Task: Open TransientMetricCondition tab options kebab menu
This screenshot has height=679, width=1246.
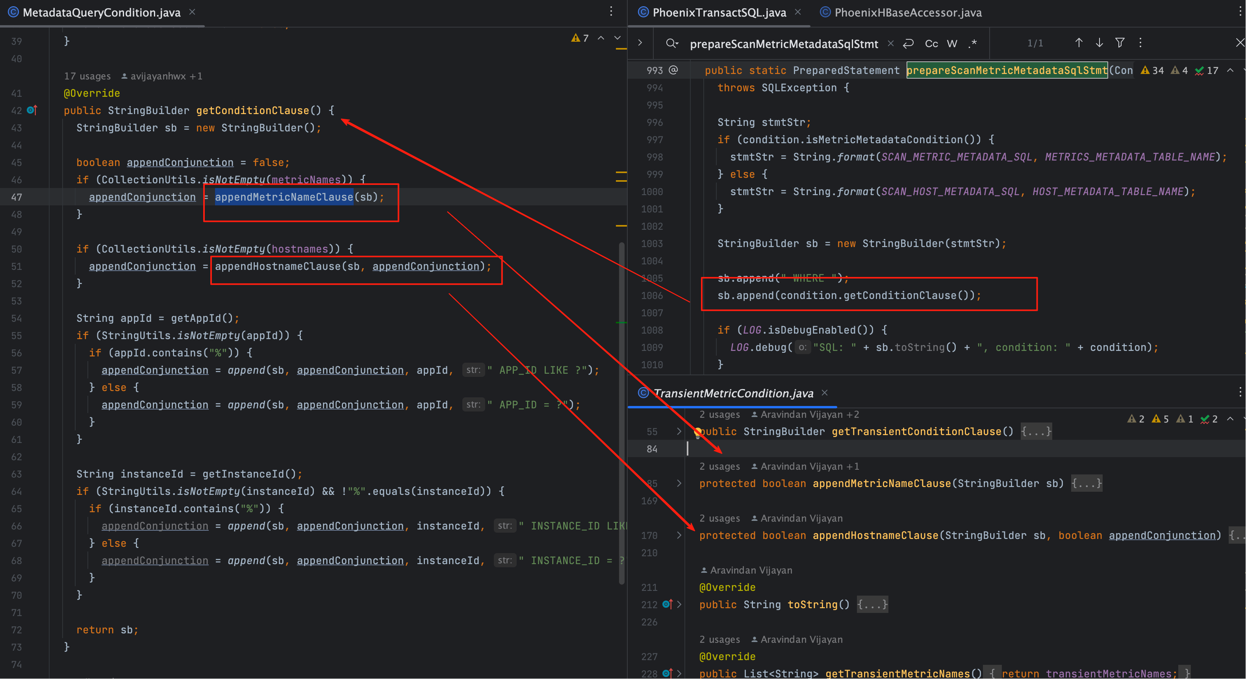Action: coord(1240,393)
